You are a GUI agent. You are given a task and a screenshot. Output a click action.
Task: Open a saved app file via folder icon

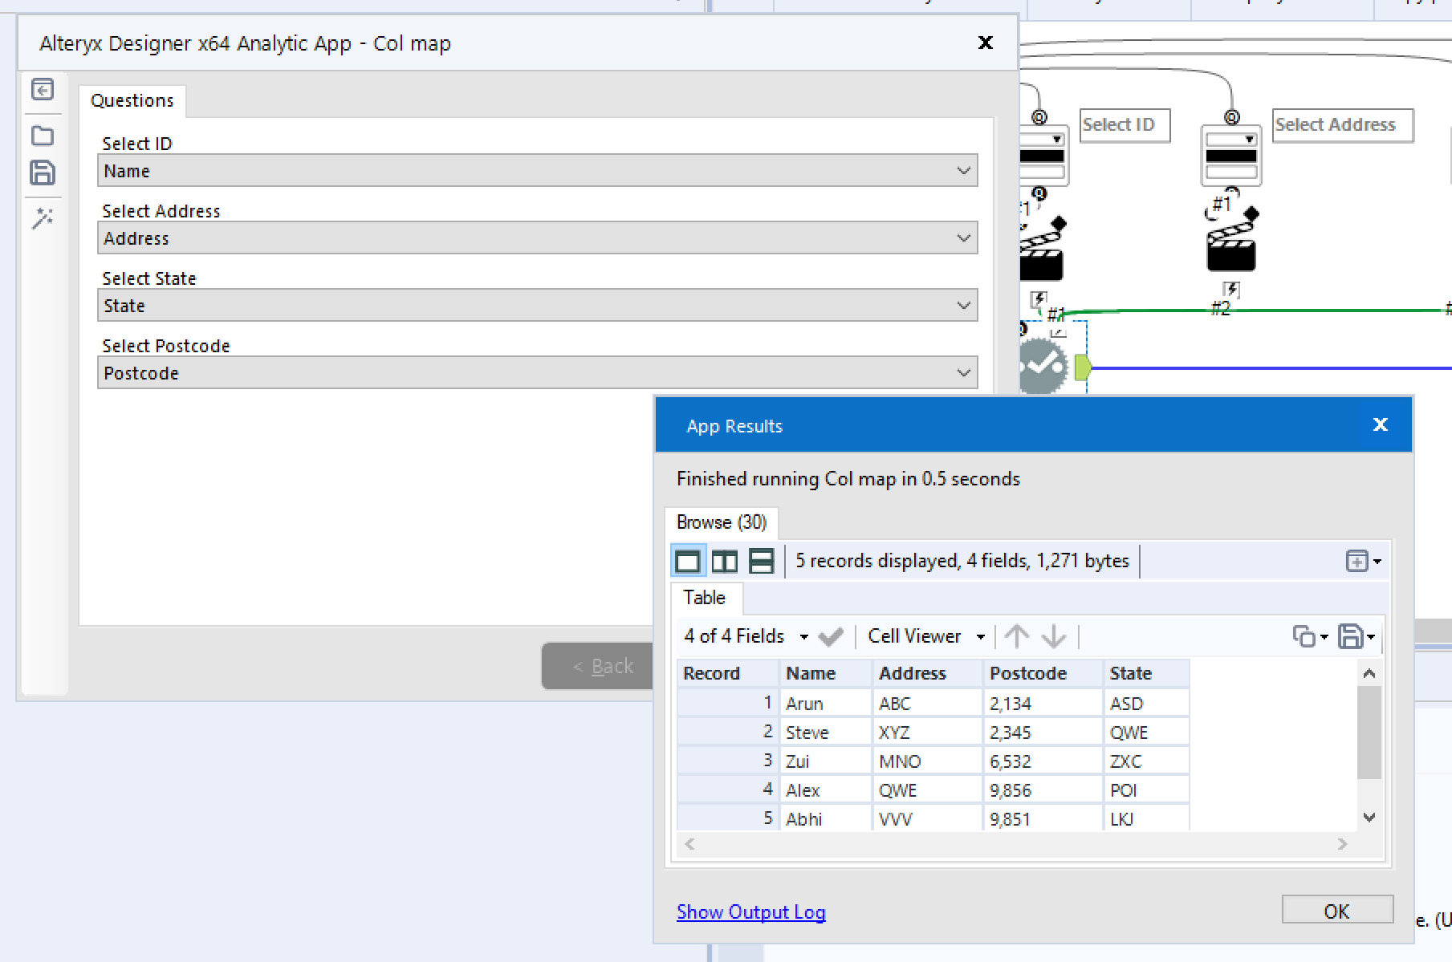click(43, 135)
